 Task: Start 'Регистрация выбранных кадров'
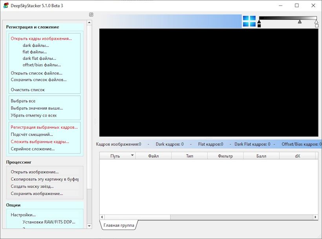pyautogui.click(x=44, y=127)
